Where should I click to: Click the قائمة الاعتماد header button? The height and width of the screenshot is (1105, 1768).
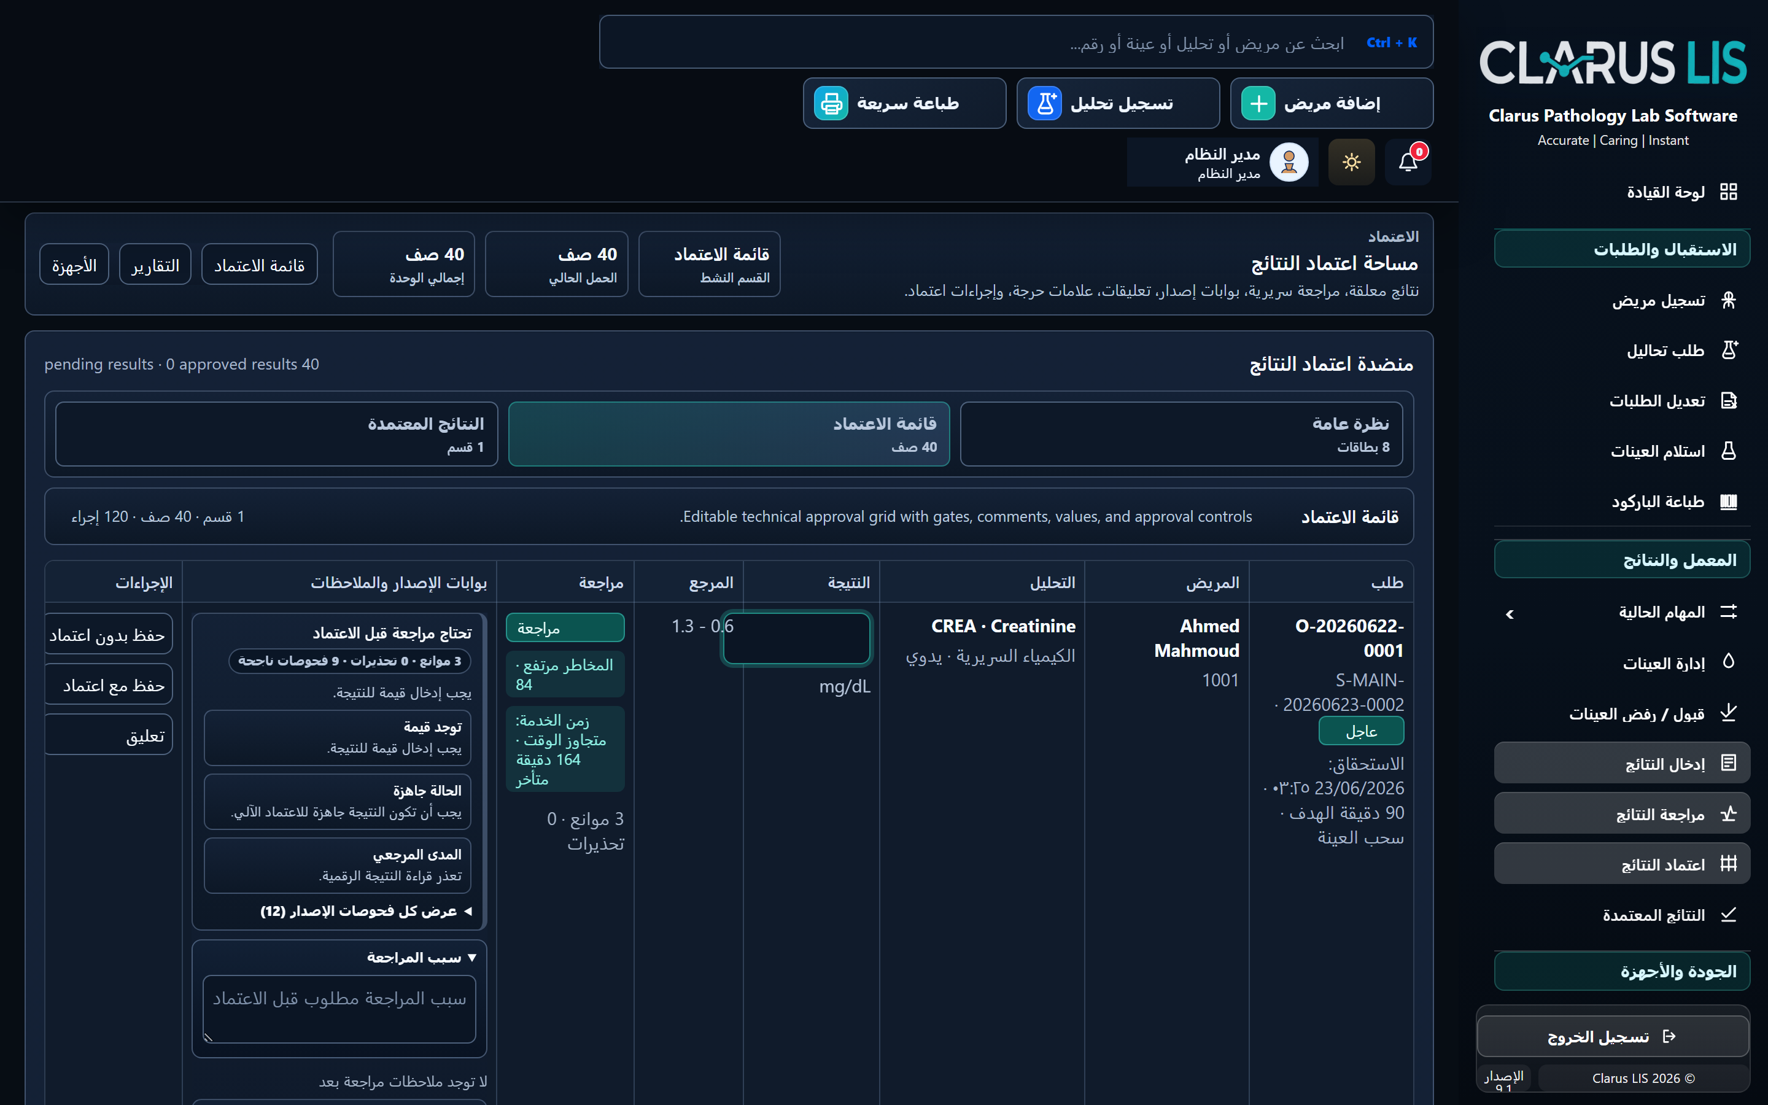[259, 265]
